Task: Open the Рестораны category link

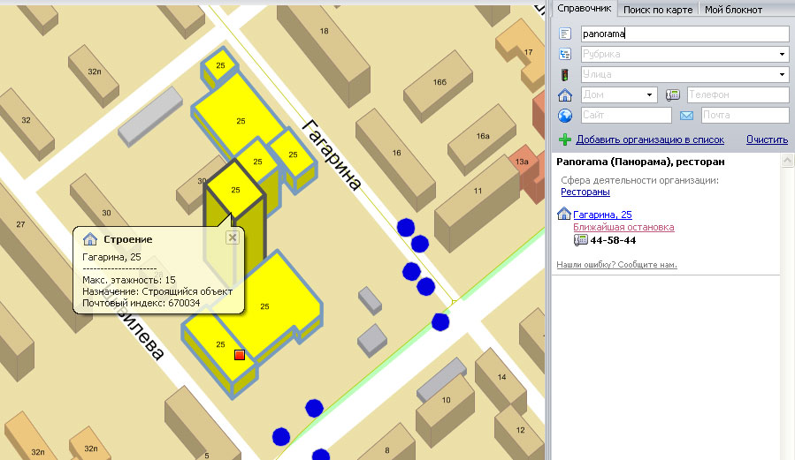Action: point(585,192)
